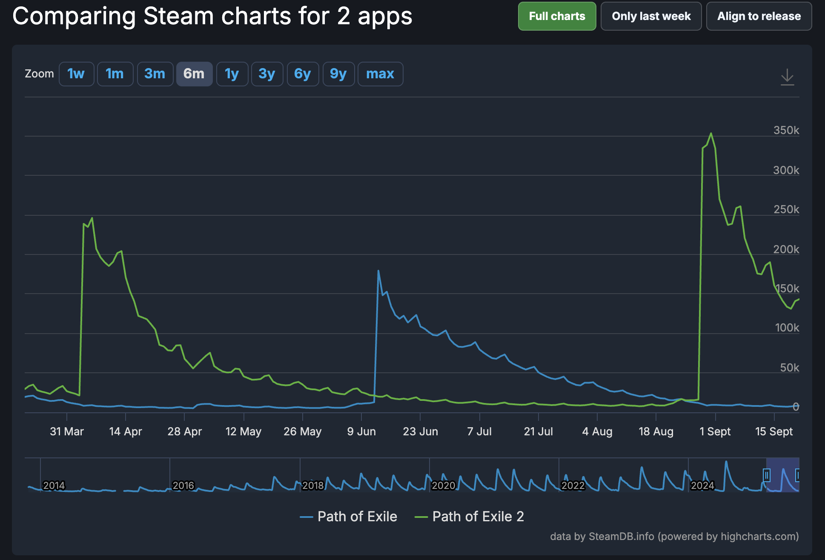Click the Zoom label text
Screen dimensions: 825x560
[x=39, y=74]
